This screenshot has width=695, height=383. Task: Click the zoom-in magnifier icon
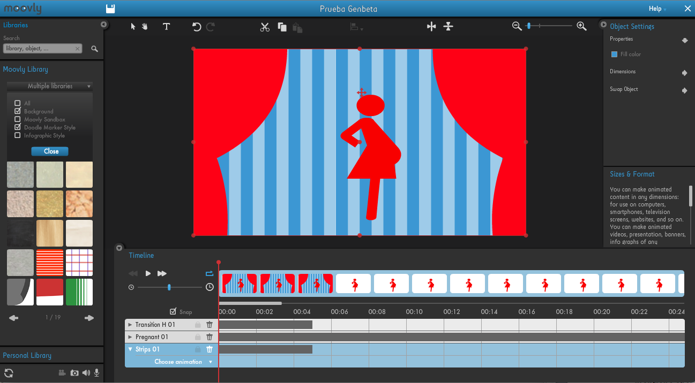(581, 26)
